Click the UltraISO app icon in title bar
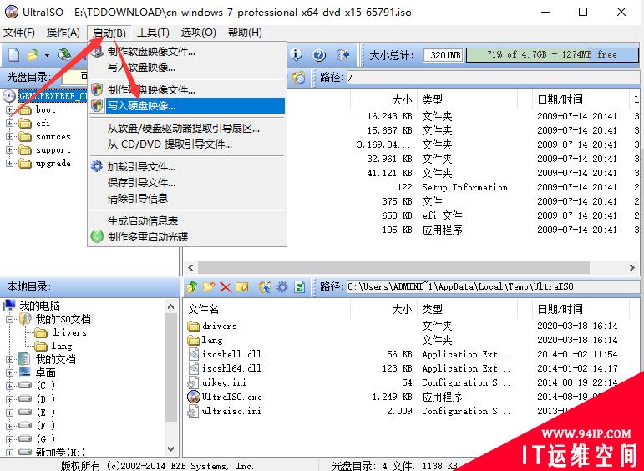The width and height of the screenshot is (644, 471). [11, 12]
